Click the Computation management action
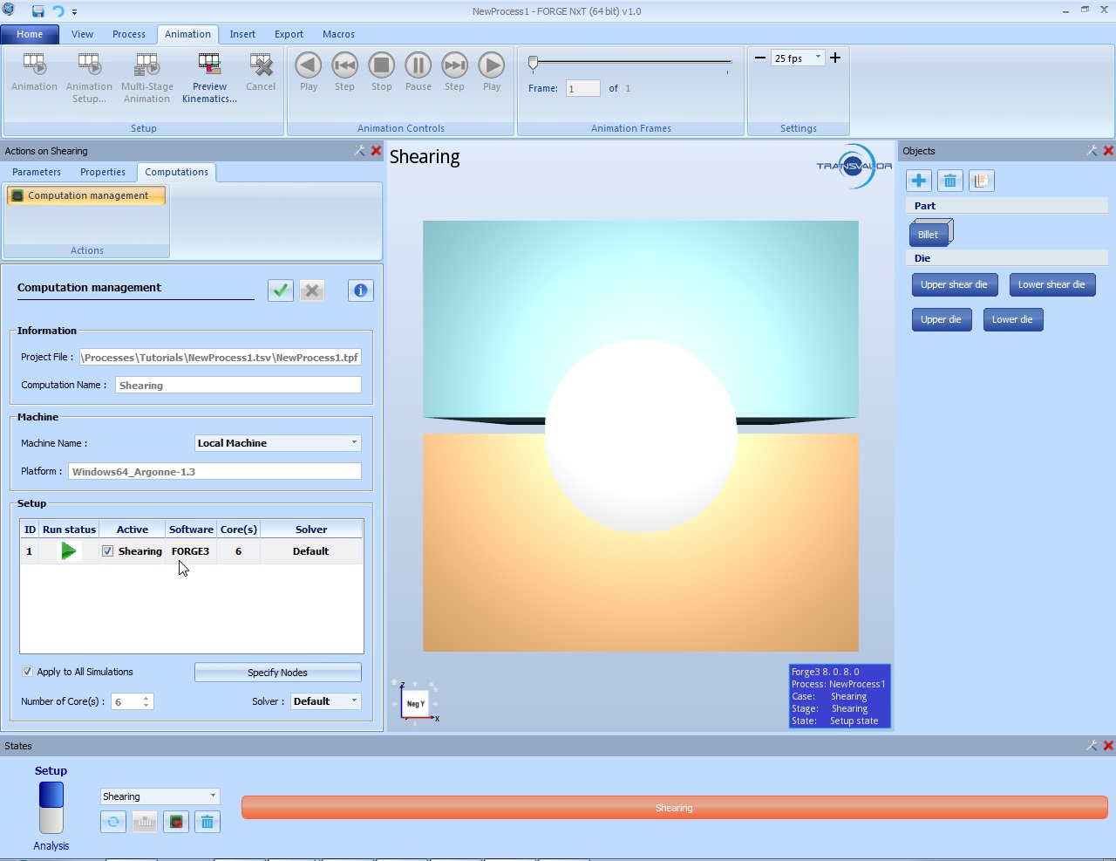The image size is (1116, 861). click(86, 195)
